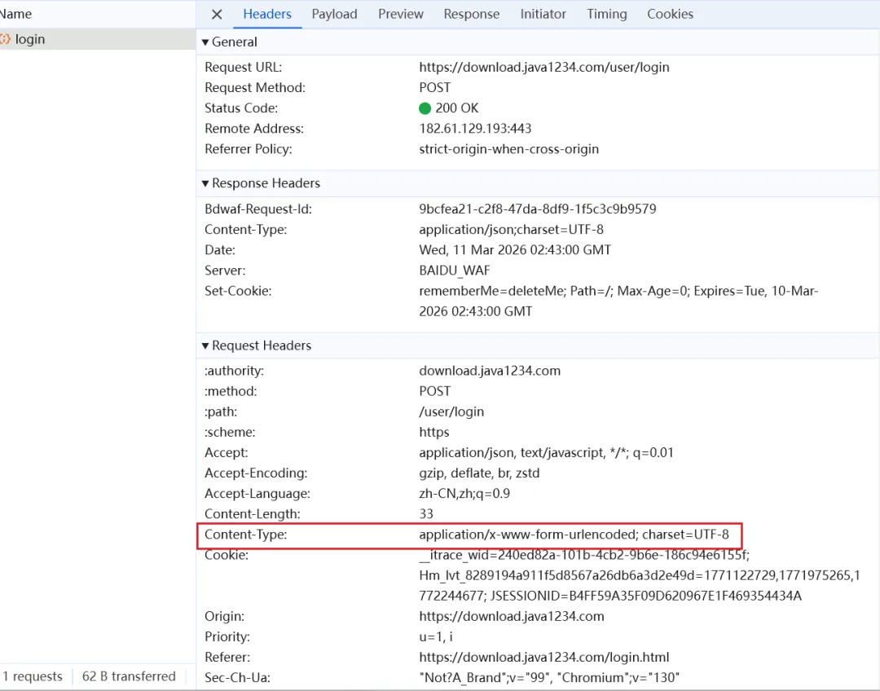This screenshot has width=880, height=691.
Task: Click the 1 requests status entry
Action: tap(32, 676)
